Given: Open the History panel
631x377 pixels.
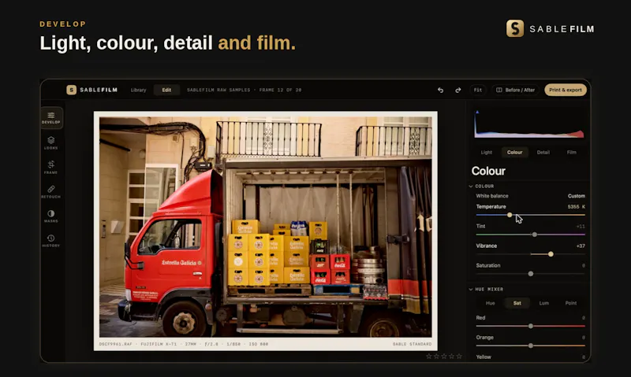Looking at the screenshot, I should (x=51, y=241).
